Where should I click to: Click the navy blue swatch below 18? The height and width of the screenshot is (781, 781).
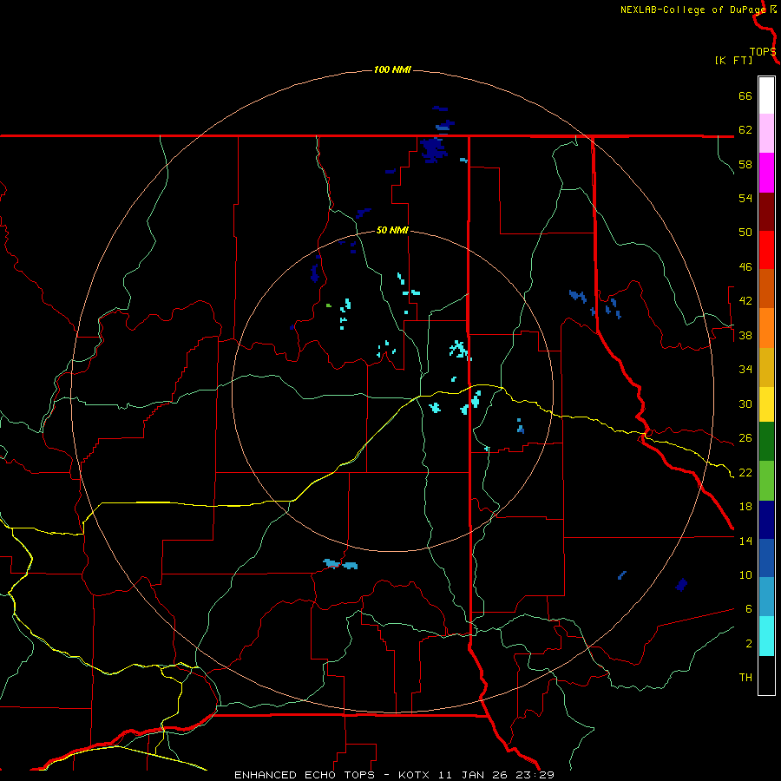point(766,520)
